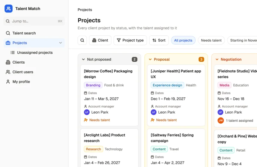Screen dimensions: 257x167
Task: Open Talent search in the sidebar
Action: (x=34, y=33)
